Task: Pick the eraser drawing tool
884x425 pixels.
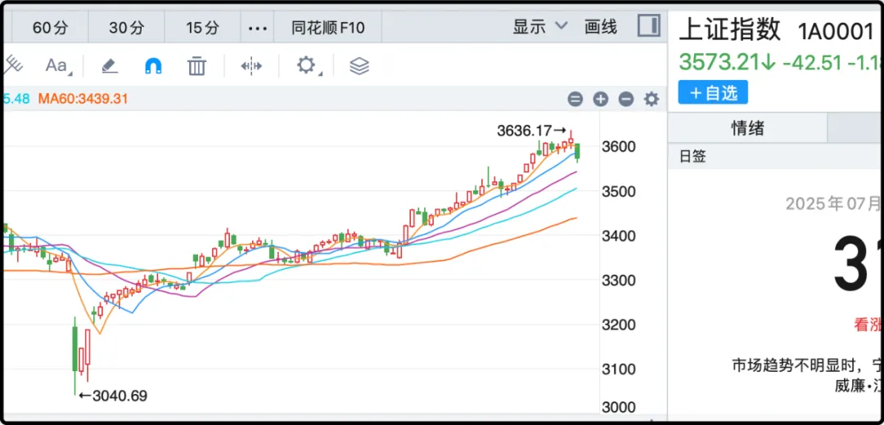Action: 109,66
